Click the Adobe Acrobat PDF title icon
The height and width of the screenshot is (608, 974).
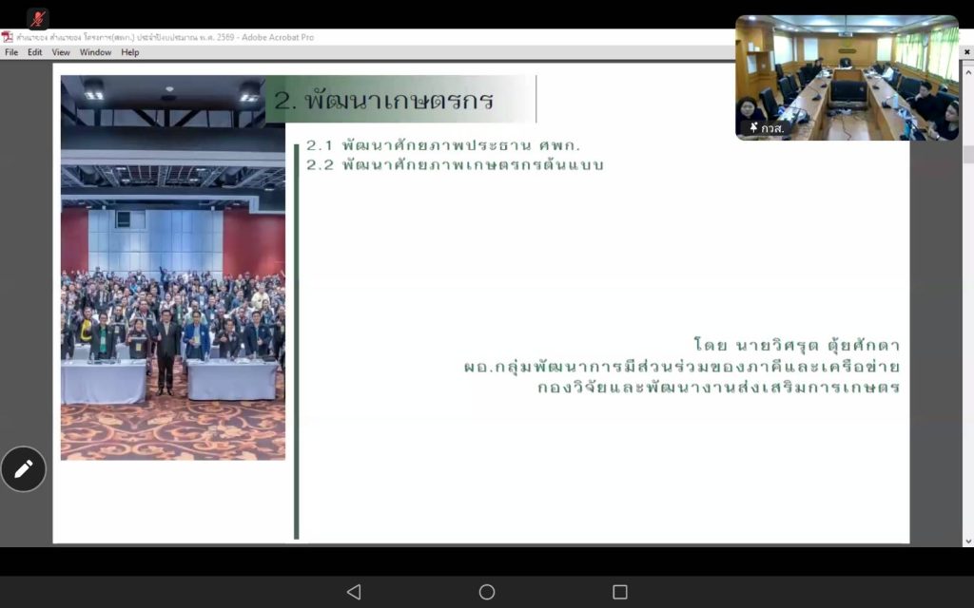pos(8,37)
